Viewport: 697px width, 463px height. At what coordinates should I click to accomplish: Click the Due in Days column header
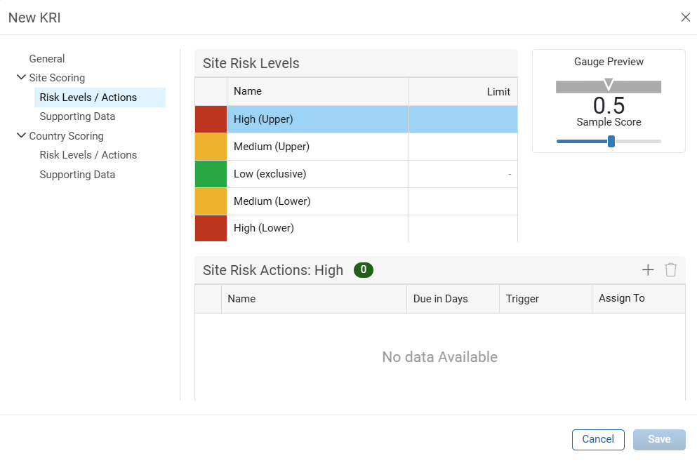pyautogui.click(x=453, y=299)
